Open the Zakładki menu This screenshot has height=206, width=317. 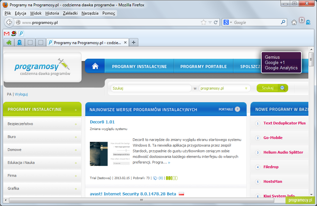click(70, 13)
